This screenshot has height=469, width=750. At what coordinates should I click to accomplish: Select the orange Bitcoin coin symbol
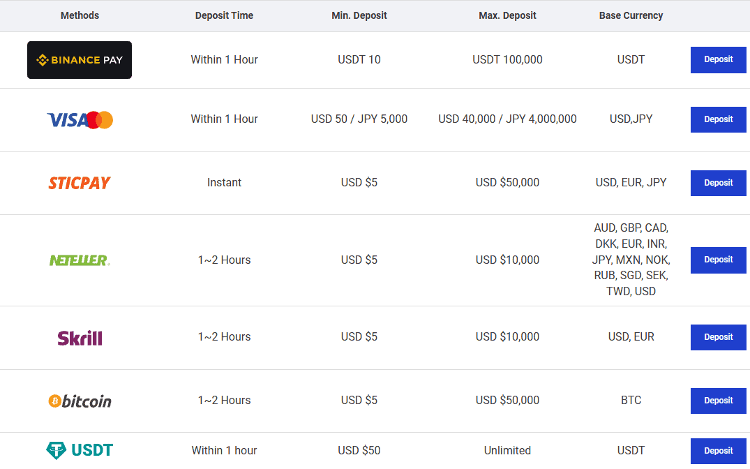point(54,401)
